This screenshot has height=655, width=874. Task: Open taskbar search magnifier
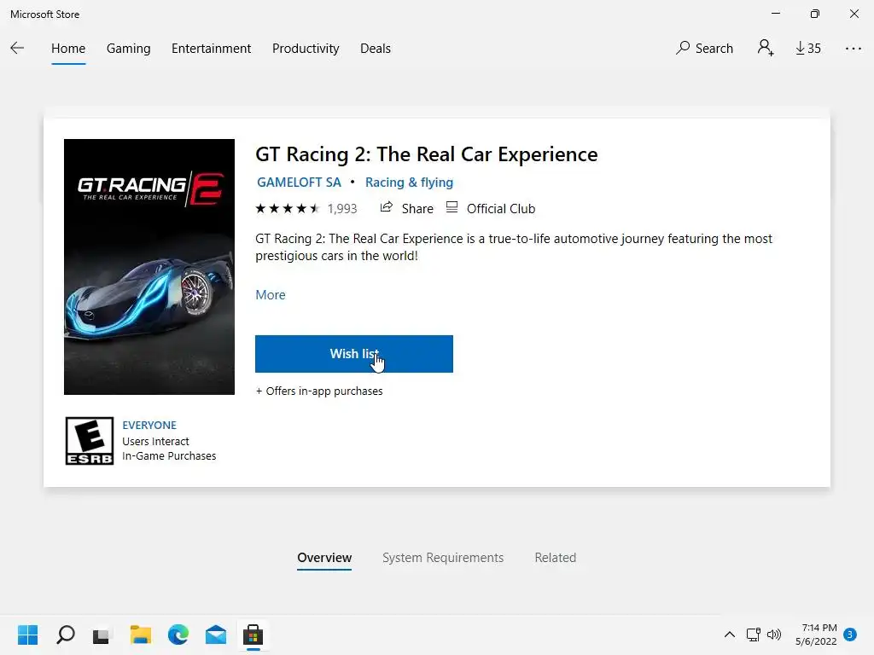65,635
